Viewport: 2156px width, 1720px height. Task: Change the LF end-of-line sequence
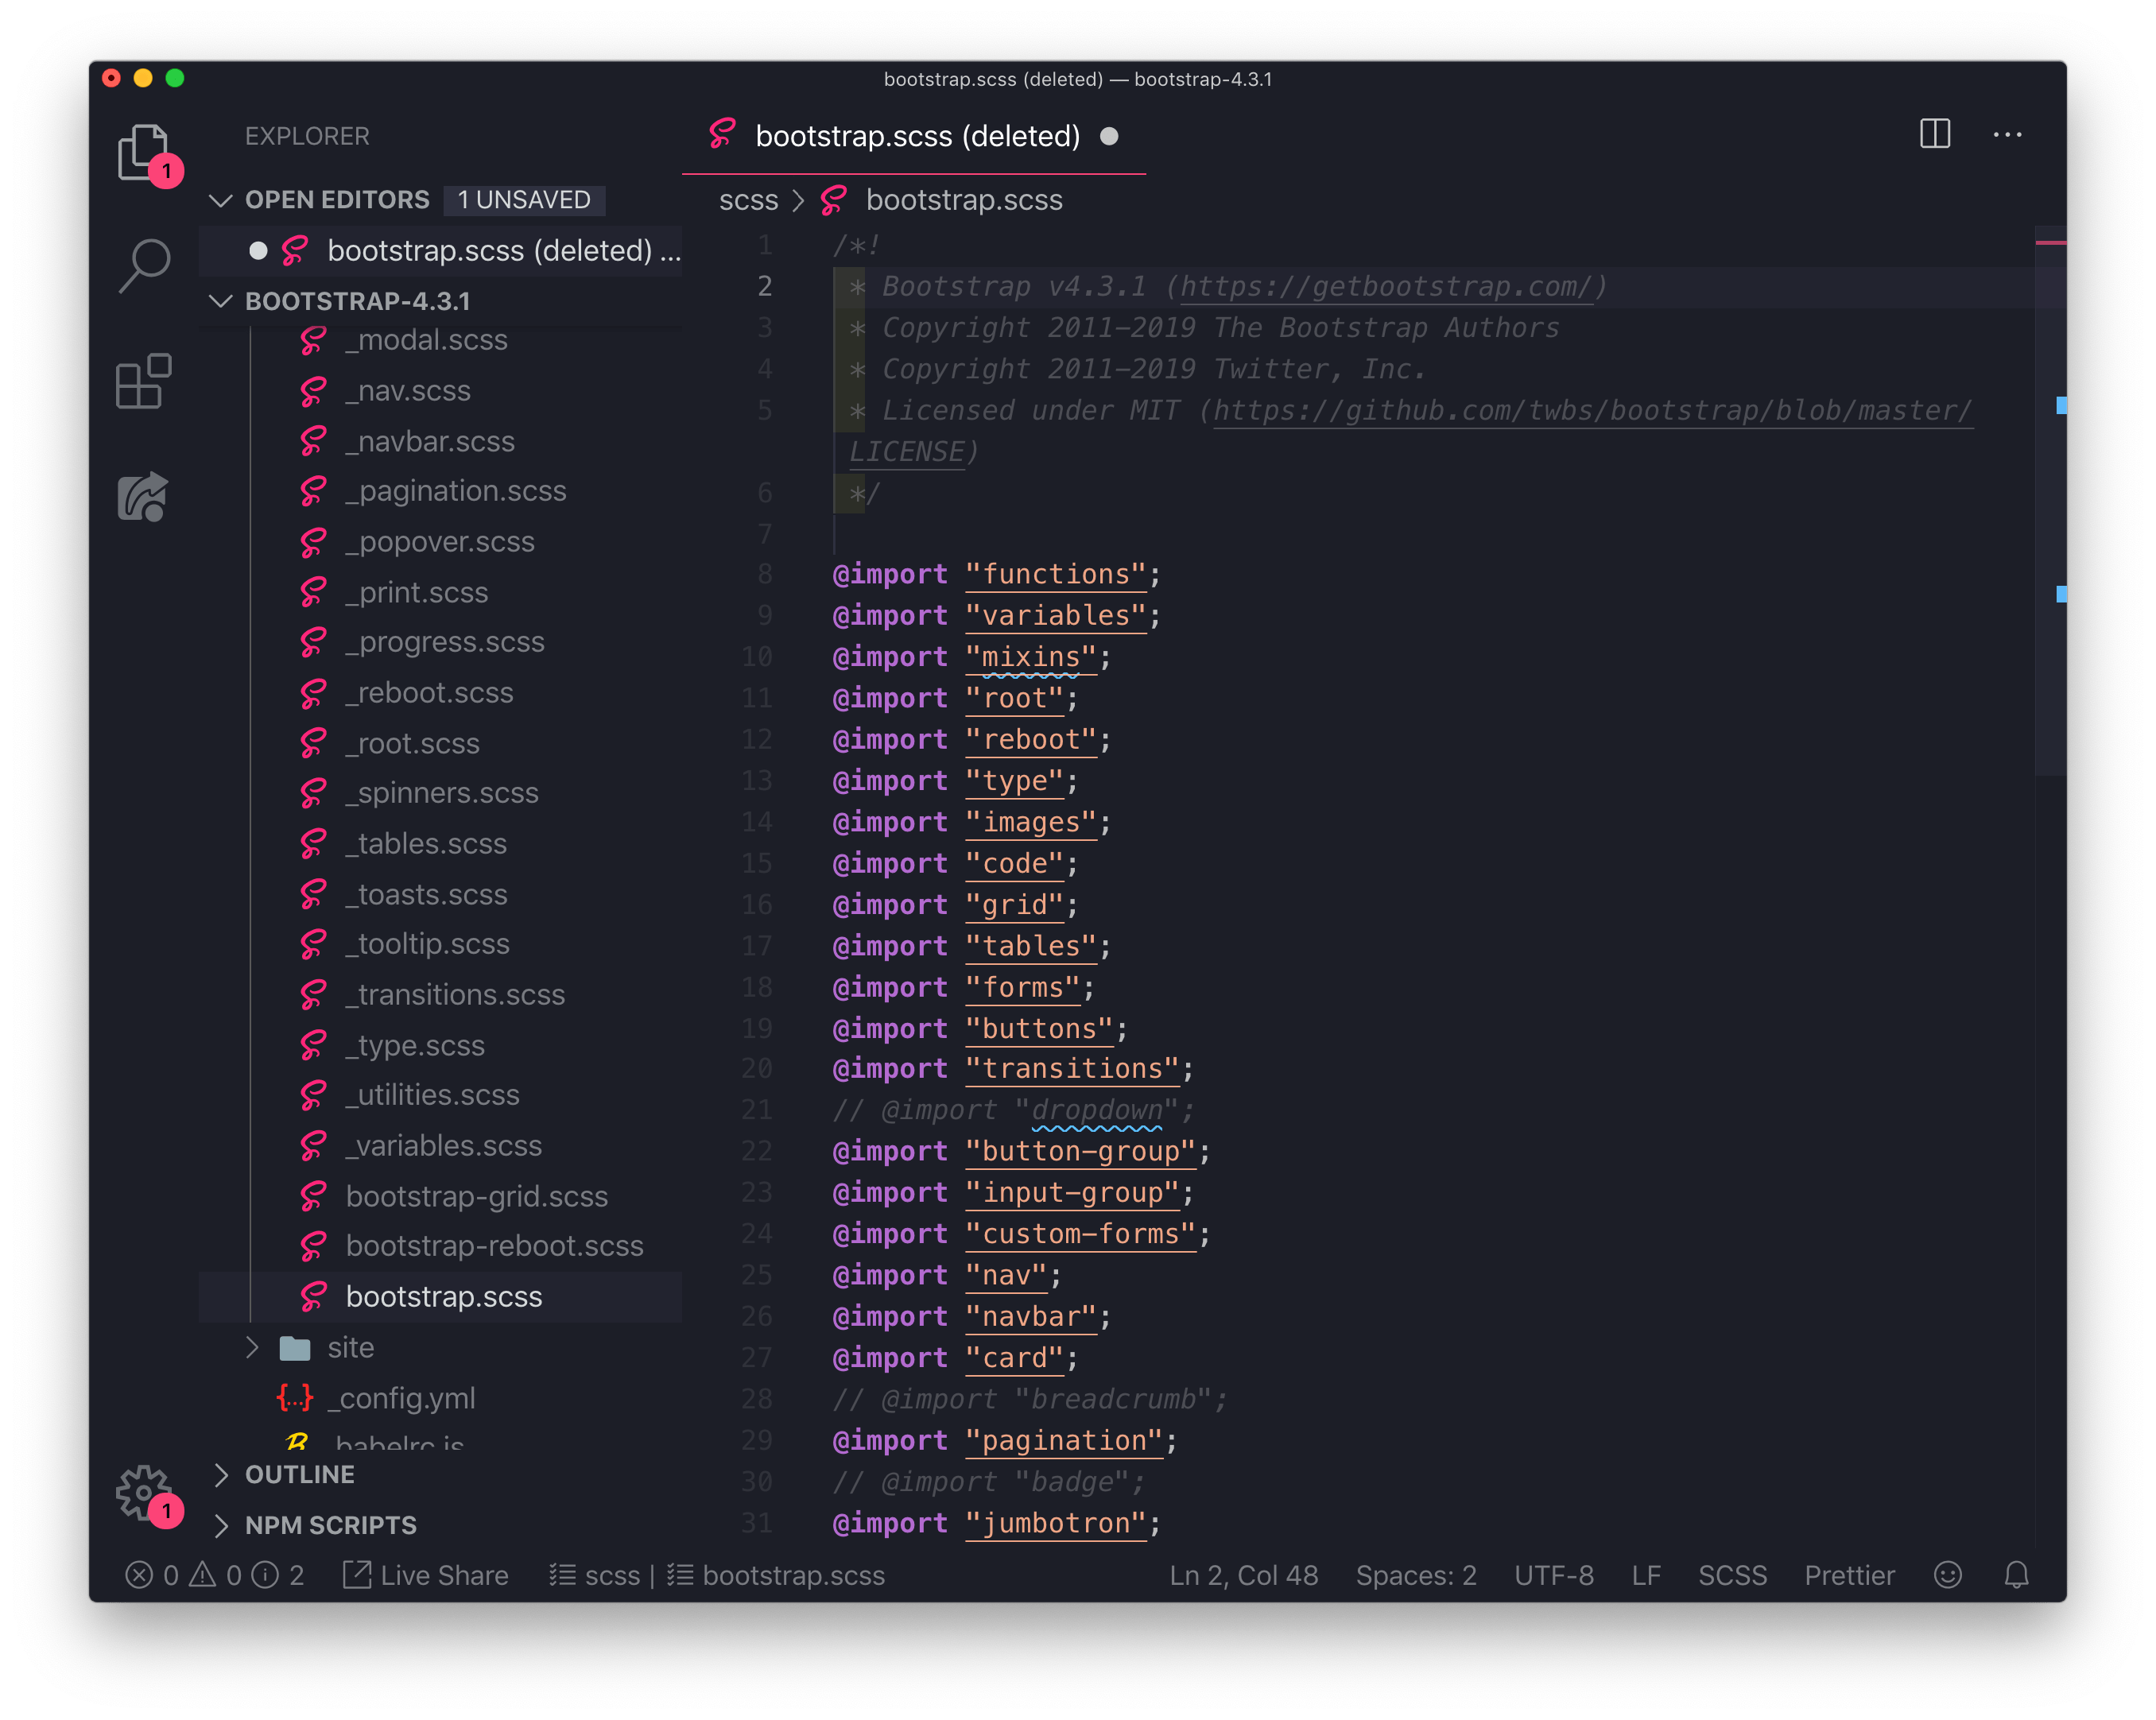coord(1645,1575)
